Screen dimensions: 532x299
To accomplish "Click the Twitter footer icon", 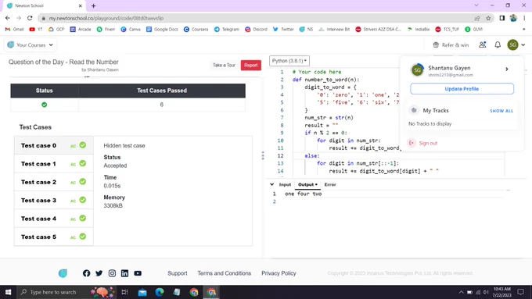I will [99, 273].
